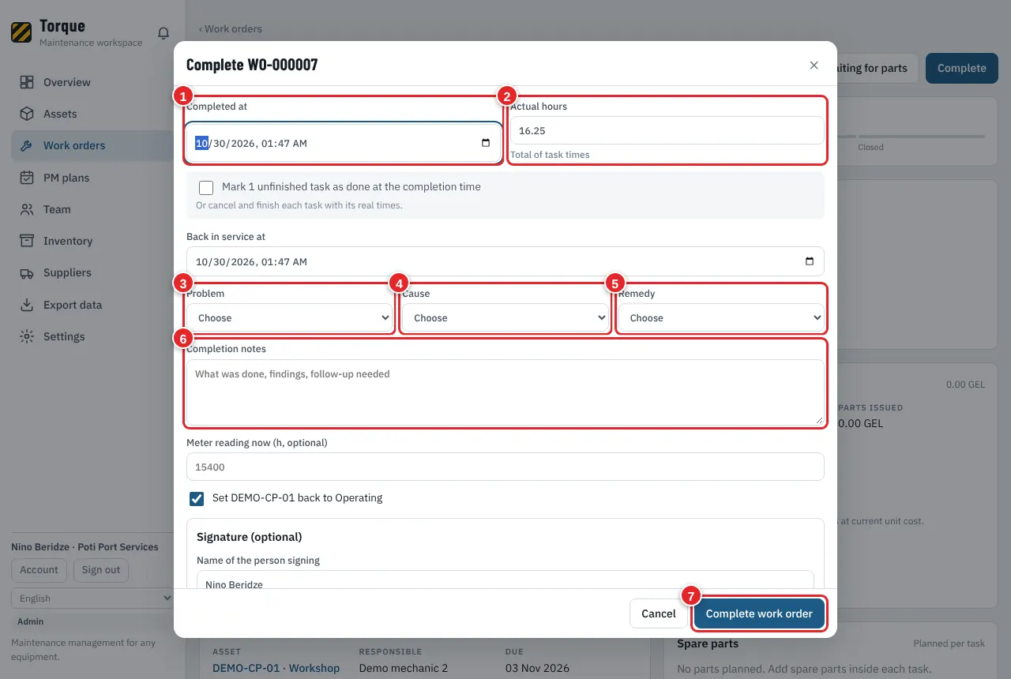1011x679 pixels.
Task: Open the DEMO-CP-01 · Workshop asset link
Action: tap(276, 668)
